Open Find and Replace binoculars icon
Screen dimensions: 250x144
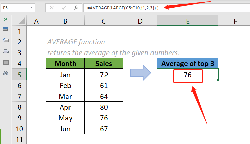pyautogui.click(x=6, y=73)
